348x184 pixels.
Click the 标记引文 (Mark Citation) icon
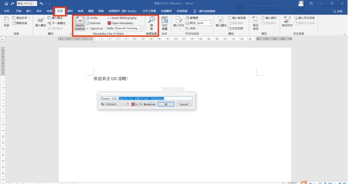point(287,22)
